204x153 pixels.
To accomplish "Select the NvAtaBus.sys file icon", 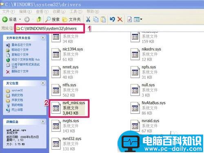I will pyautogui.click(x=135, y=108).
